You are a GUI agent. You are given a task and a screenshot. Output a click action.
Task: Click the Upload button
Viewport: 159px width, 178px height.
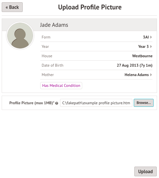pyautogui.click(x=145, y=171)
